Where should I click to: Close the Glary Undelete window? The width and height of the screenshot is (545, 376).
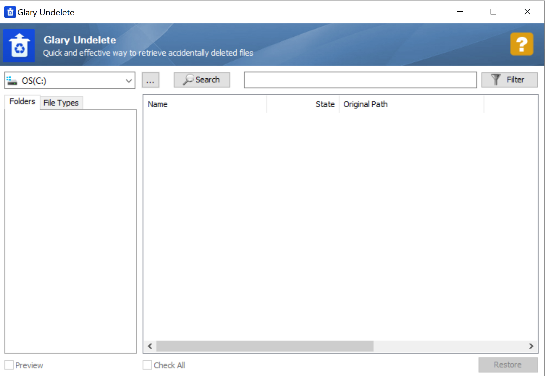527,12
